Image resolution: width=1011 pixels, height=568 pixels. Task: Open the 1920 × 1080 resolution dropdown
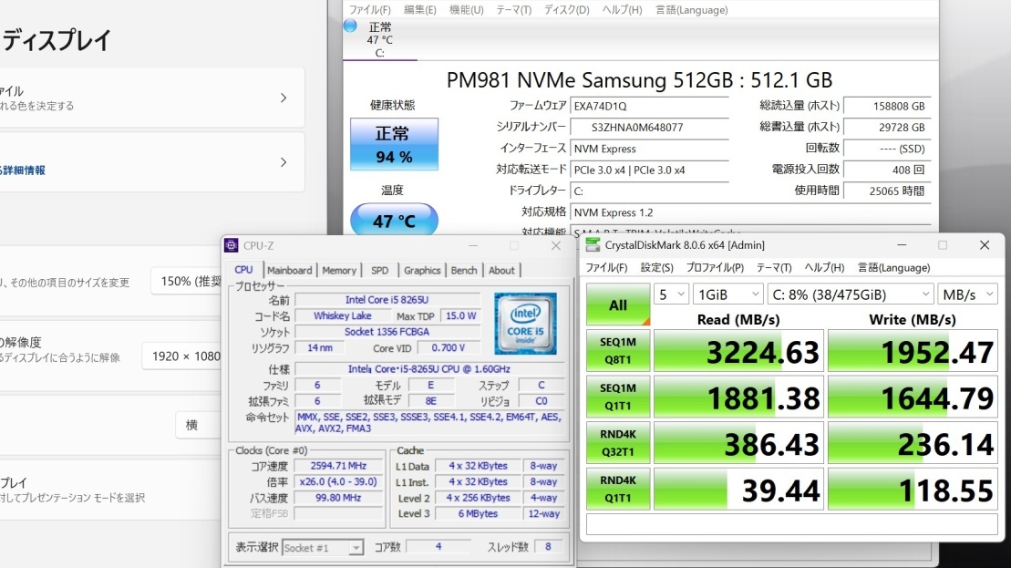click(182, 356)
